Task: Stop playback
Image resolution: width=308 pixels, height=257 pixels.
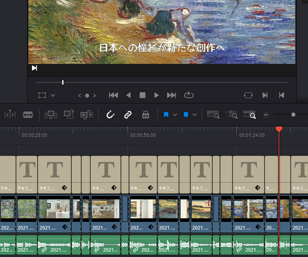Action: pyautogui.click(x=142, y=95)
